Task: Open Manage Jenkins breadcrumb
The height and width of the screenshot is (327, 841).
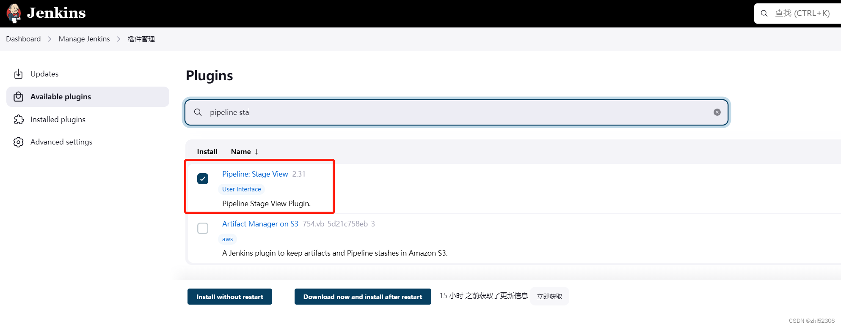Action: [84, 39]
